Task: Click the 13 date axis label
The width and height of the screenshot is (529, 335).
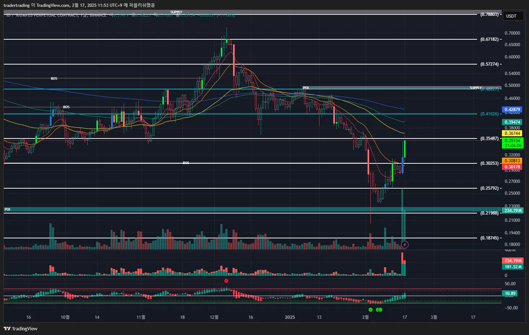Action: (319, 317)
